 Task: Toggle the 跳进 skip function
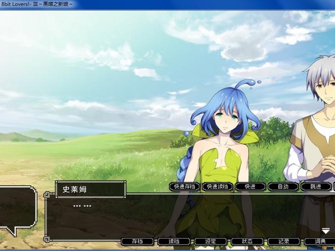point(316,186)
